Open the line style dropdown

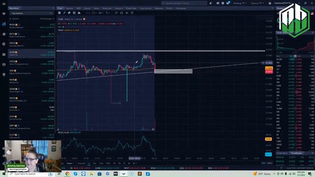(x=88, y=13)
